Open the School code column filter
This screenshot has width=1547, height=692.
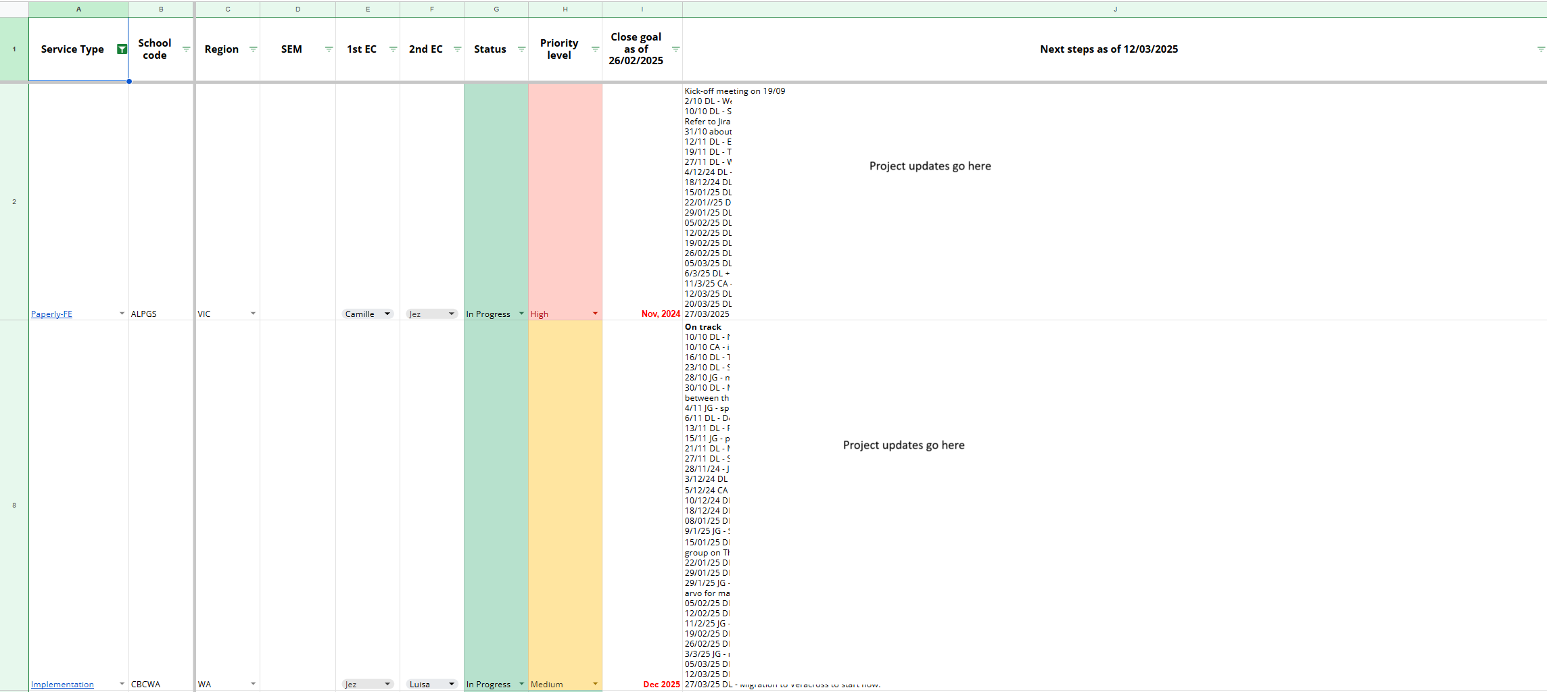[187, 49]
